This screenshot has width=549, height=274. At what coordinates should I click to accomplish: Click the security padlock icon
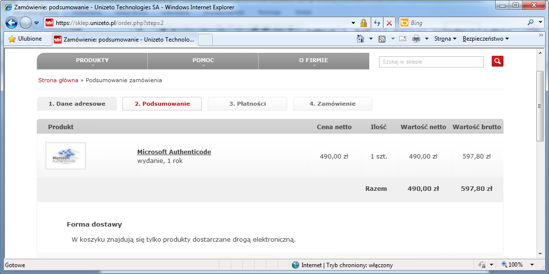(364, 23)
